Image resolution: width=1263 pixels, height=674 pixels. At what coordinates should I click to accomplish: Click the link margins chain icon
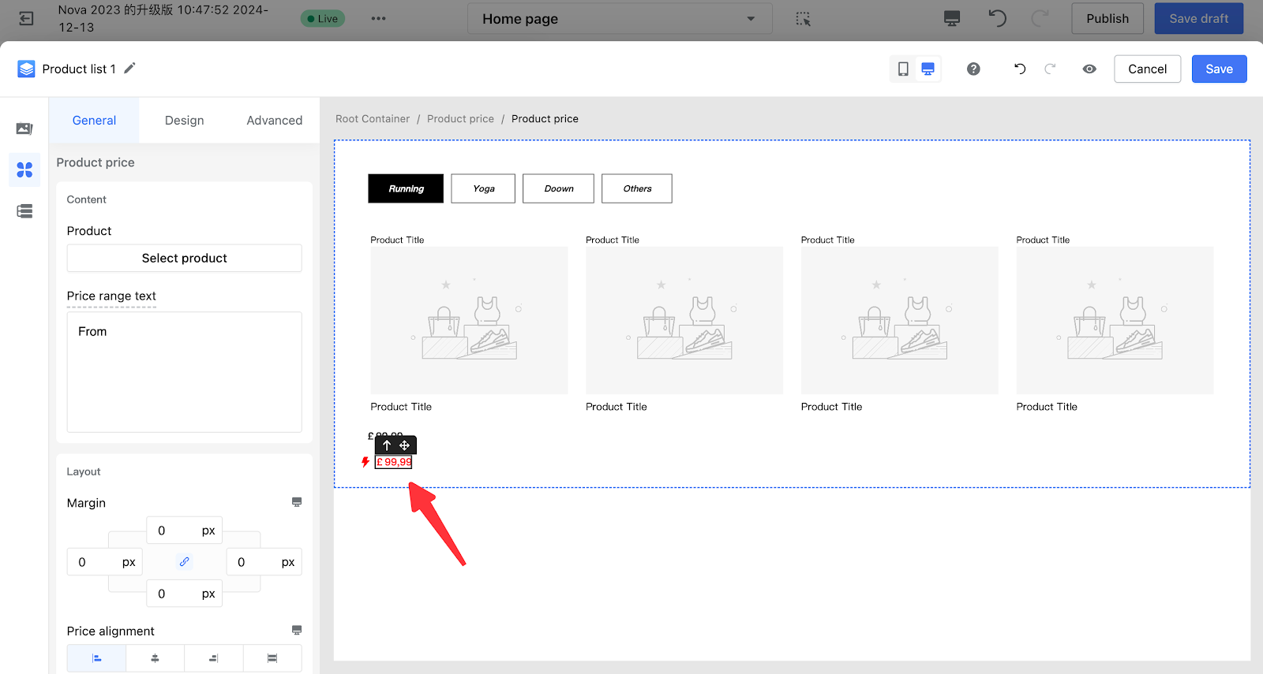click(184, 562)
